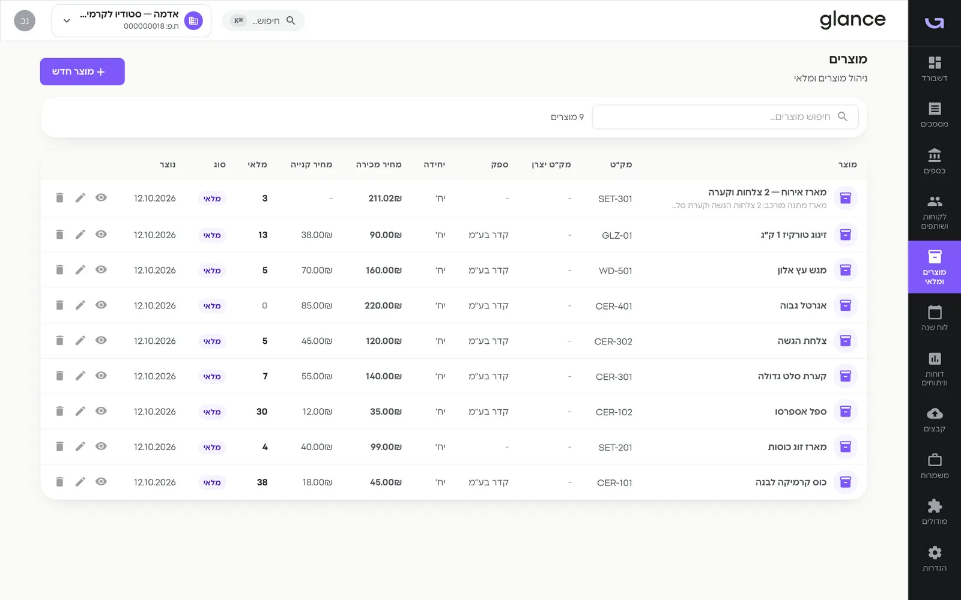Delete product SET-301 with trash icon
The width and height of the screenshot is (961, 600).
point(59,197)
